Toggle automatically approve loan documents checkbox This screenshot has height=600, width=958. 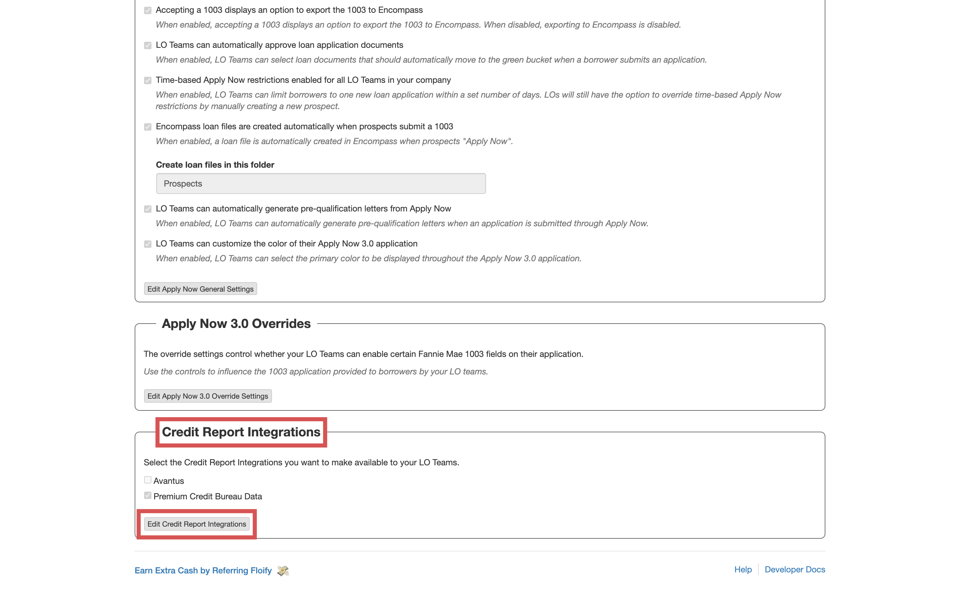pos(147,45)
